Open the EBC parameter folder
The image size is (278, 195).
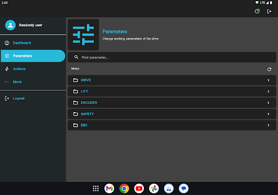(x=172, y=125)
